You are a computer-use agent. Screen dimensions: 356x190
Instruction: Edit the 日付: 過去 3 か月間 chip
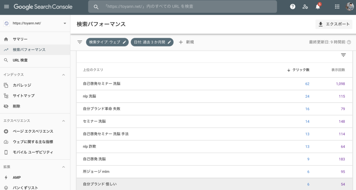152,42
